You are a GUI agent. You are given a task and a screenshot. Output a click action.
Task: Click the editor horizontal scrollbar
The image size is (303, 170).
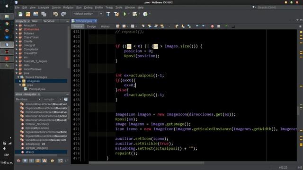pos(146,162)
